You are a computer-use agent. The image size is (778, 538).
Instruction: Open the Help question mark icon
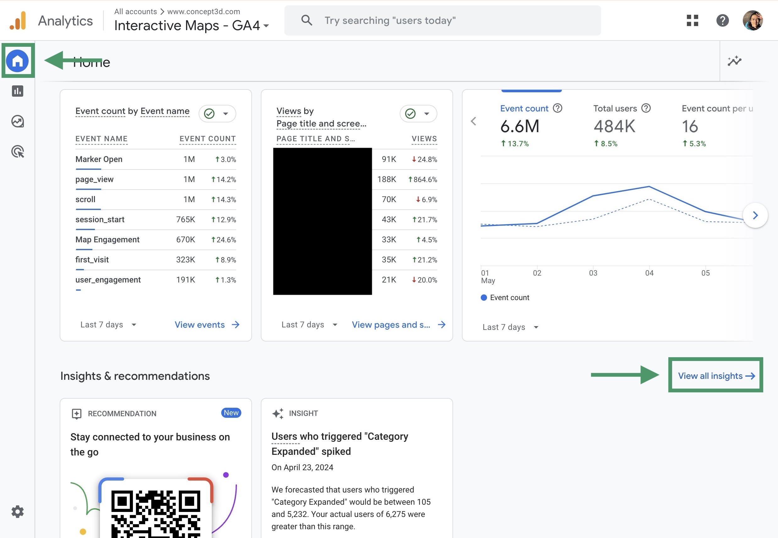click(723, 21)
